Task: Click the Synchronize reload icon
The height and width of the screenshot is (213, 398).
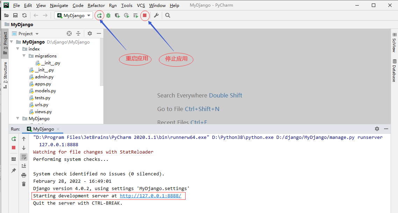Action: [24, 15]
